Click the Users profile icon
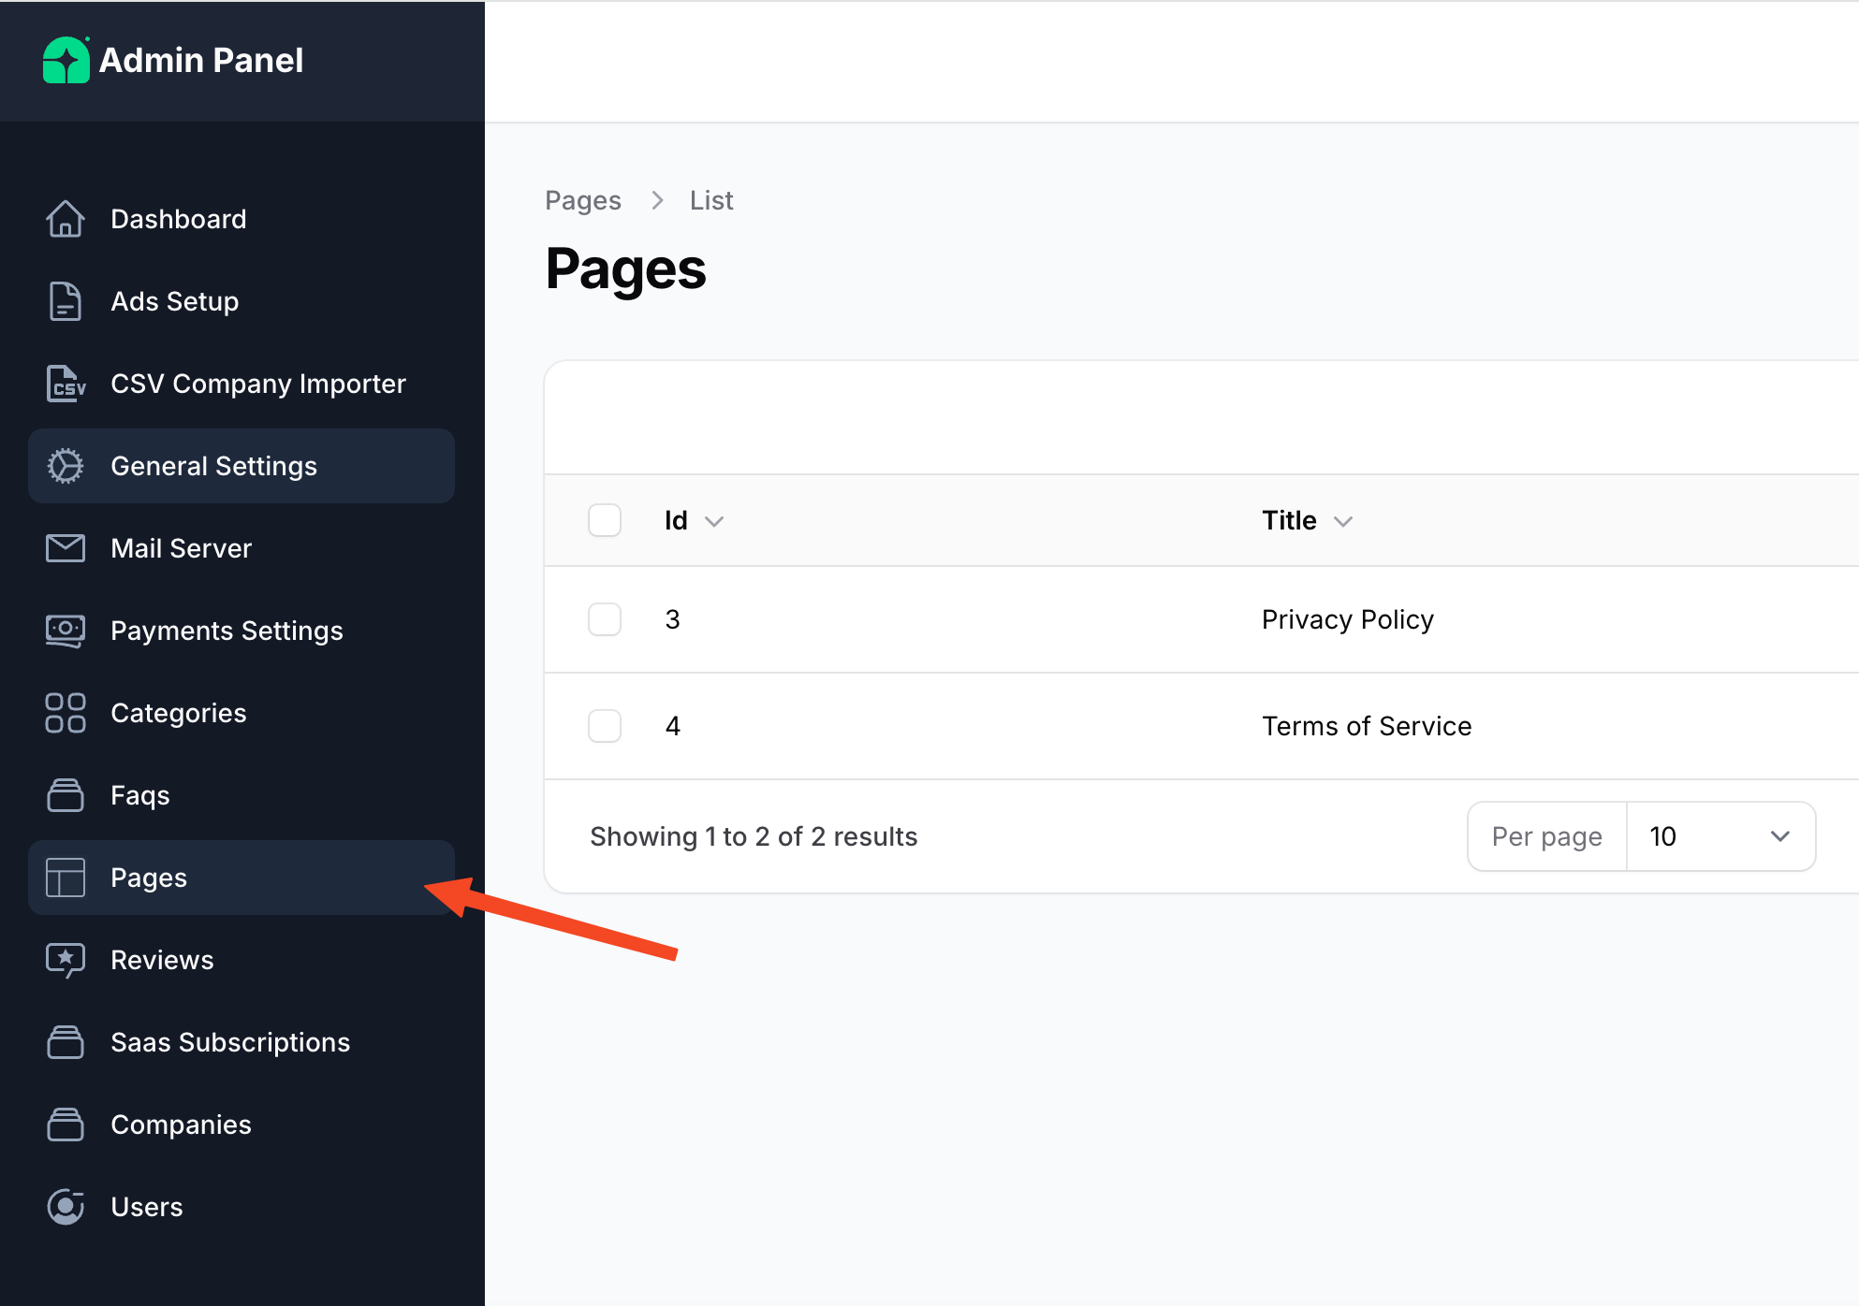1859x1306 pixels. click(66, 1207)
